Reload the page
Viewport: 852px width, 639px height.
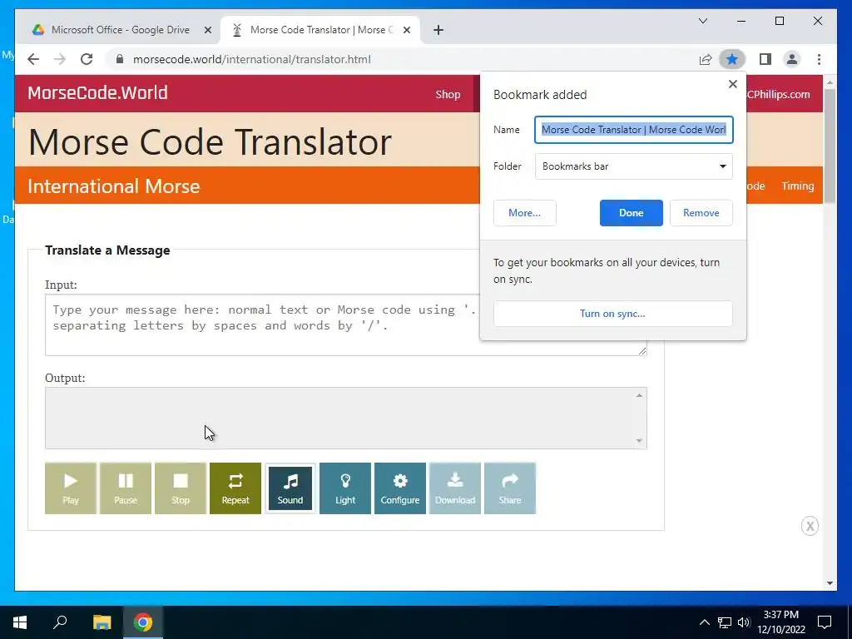pyautogui.click(x=87, y=59)
